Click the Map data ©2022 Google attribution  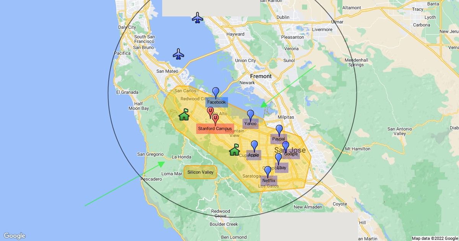click(435, 238)
